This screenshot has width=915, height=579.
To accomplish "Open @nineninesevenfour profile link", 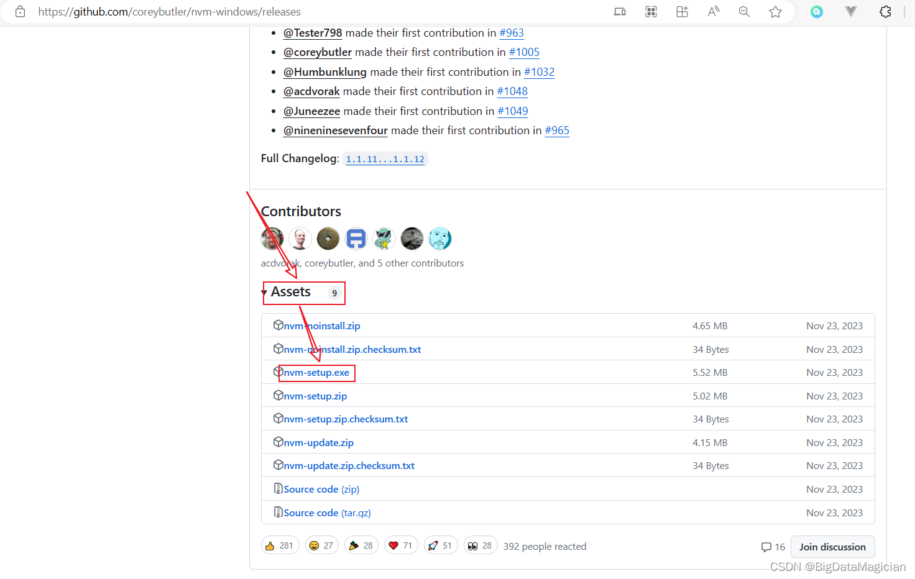I will (336, 130).
